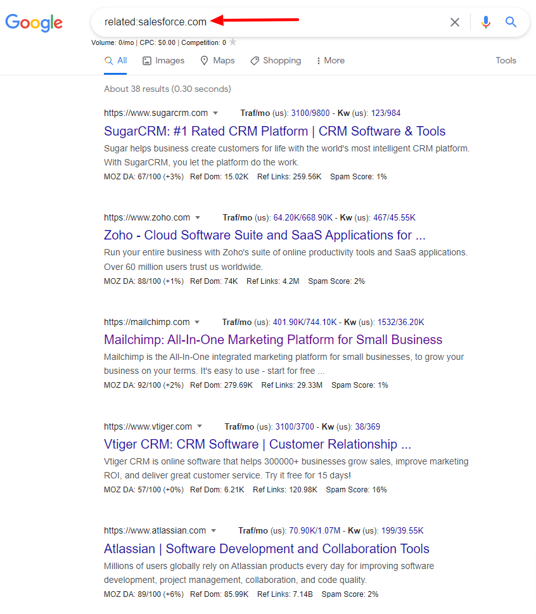
Task: Clear the search query using the X icon
Action: 454,22
